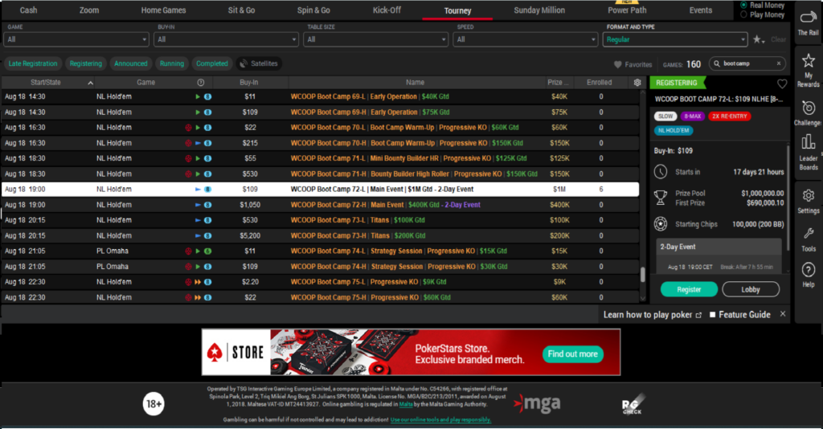Open Sit & Go tab

click(x=241, y=10)
